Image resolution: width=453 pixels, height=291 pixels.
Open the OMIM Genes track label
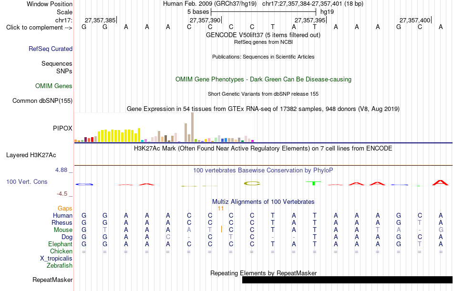pyautogui.click(x=54, y=86)
